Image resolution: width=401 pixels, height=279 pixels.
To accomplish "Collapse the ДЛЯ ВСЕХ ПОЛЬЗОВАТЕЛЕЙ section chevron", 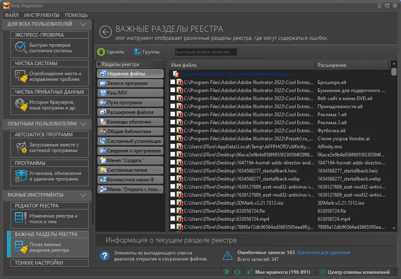I will (83, 24).
